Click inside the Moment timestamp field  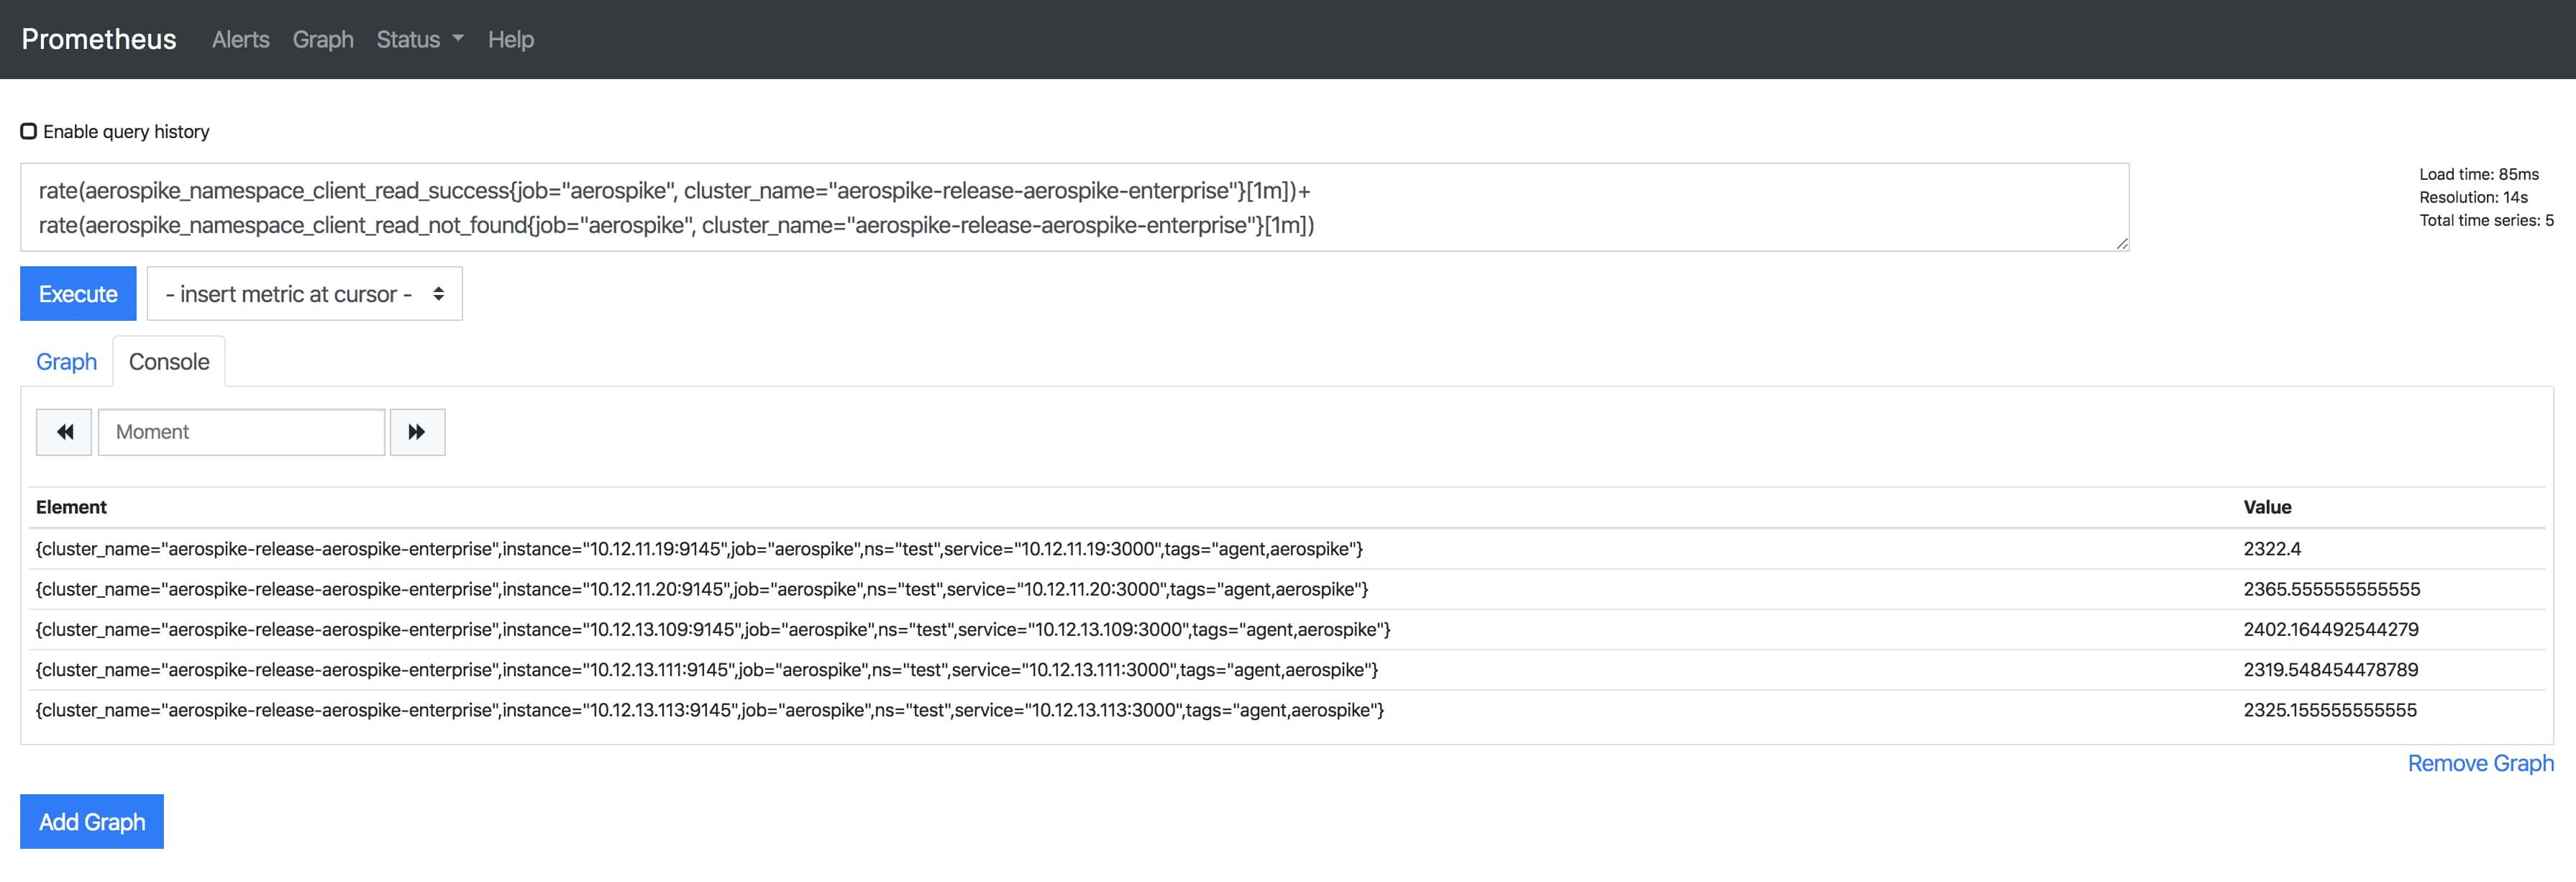pyautogui.click(x=240, y=431)
